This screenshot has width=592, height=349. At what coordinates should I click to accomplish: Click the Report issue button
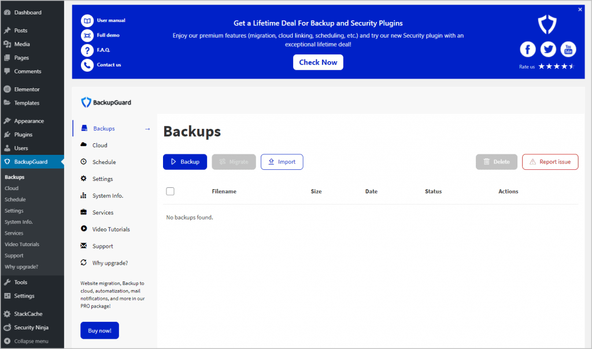point(550,162)
